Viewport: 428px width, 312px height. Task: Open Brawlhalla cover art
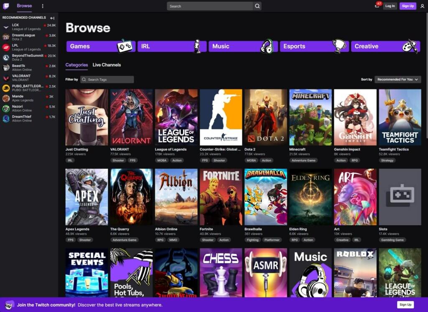[x=265, y=197]
